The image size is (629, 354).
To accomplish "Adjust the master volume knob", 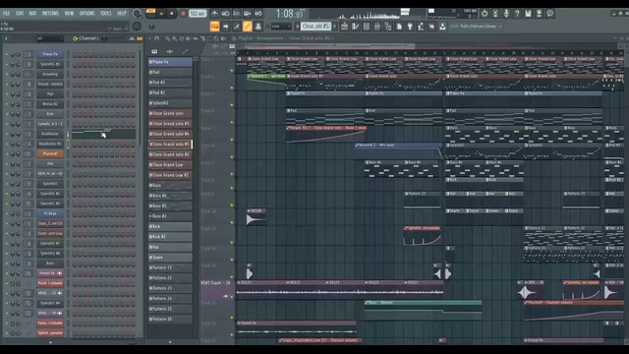I will (137, 14).
